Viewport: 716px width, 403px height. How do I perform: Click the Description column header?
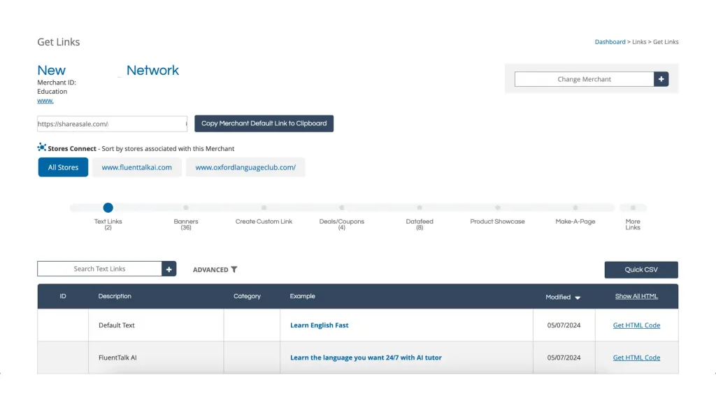115,296
